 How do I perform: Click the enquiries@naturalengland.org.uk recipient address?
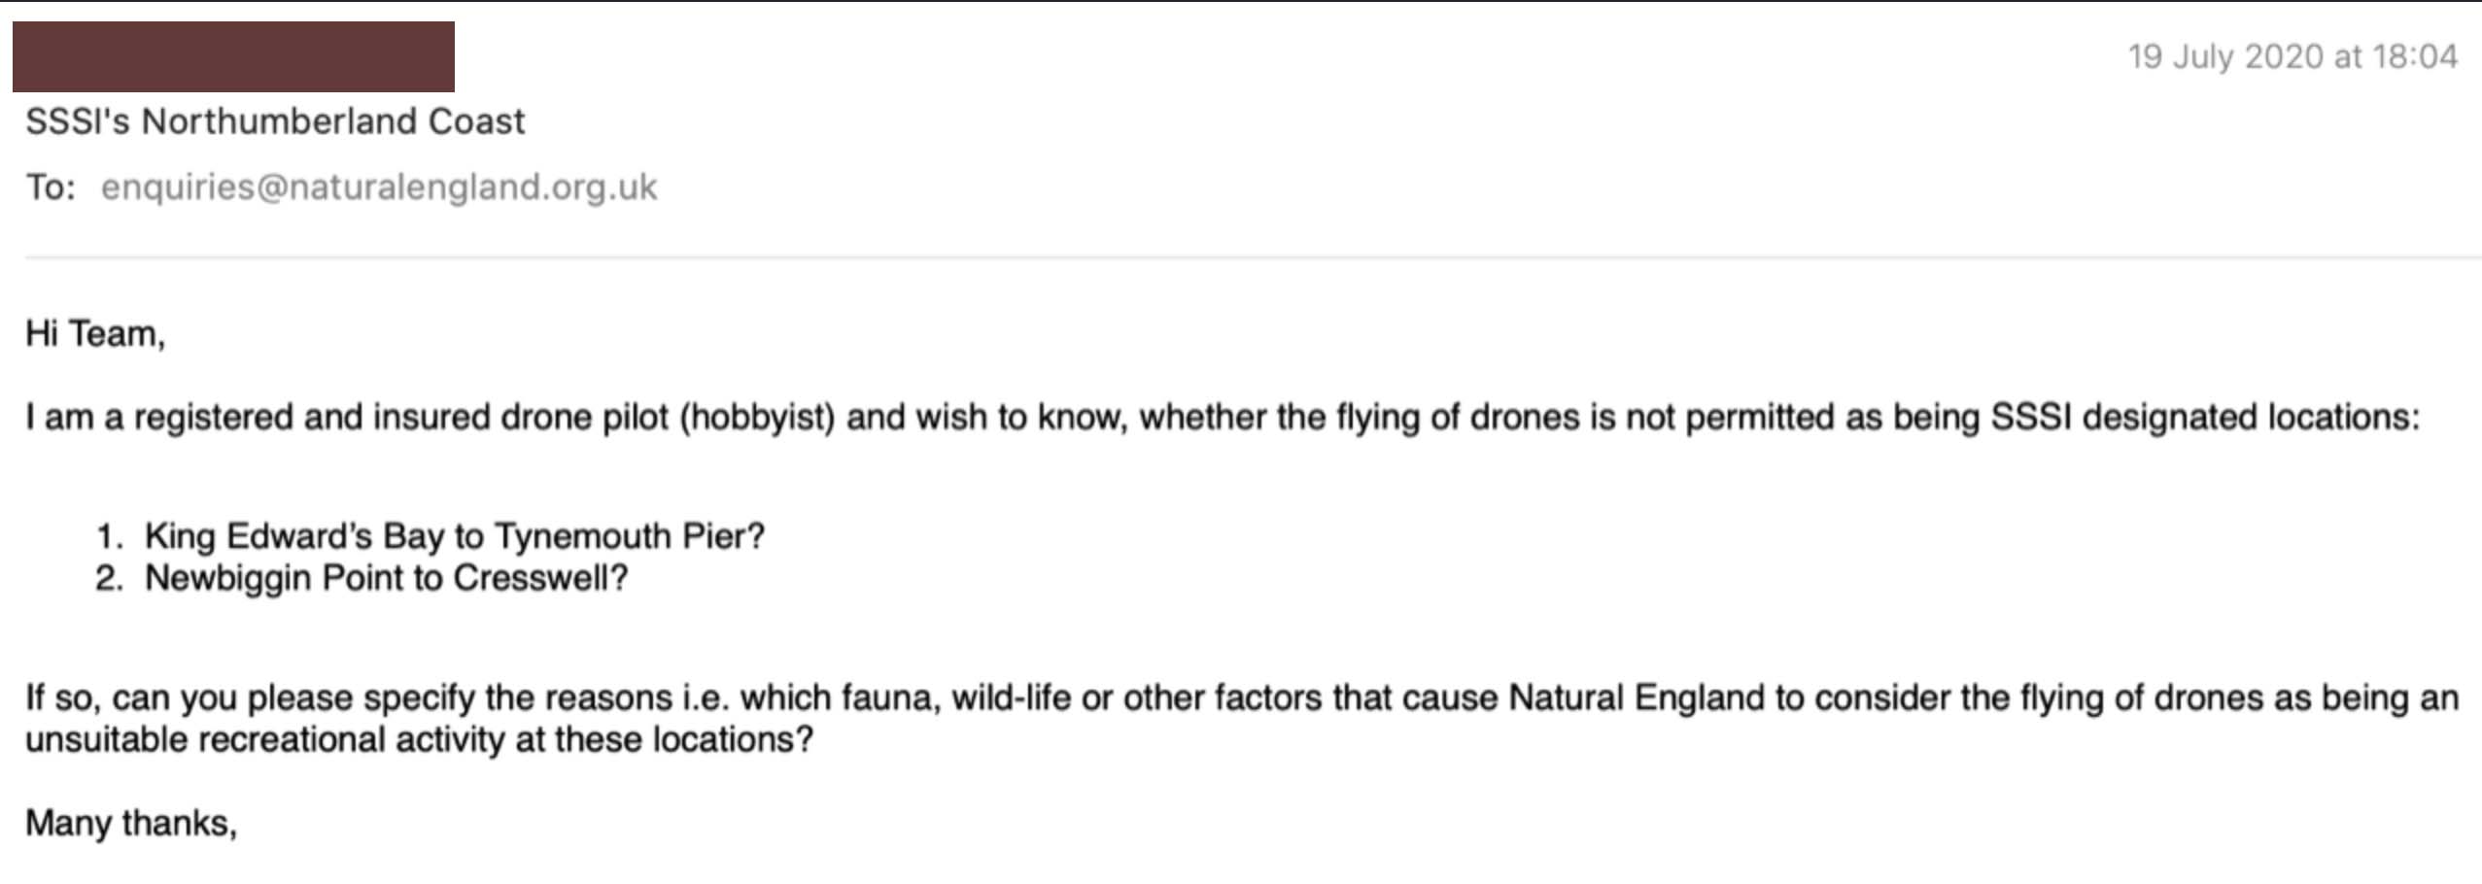pyautogui.click(x=379, y=187)
